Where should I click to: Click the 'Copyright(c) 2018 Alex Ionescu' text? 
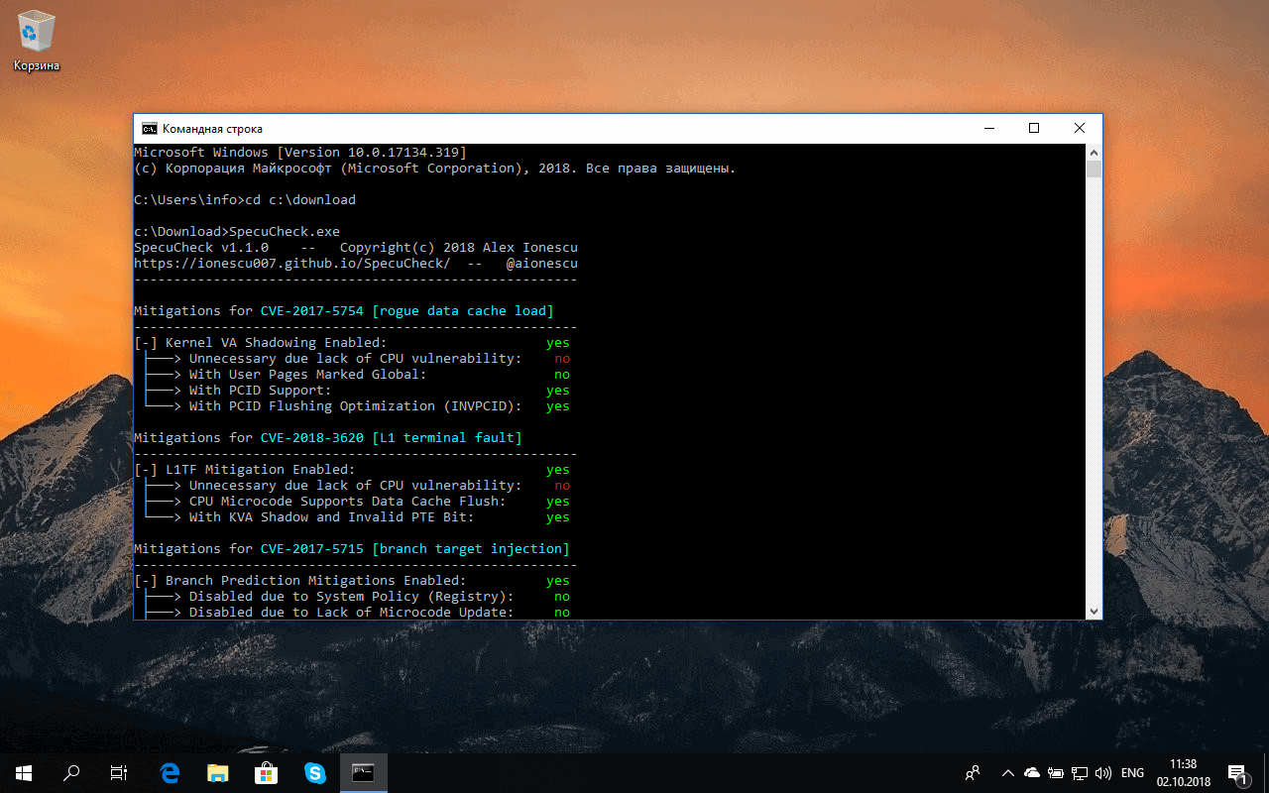[x=459, y=248]
